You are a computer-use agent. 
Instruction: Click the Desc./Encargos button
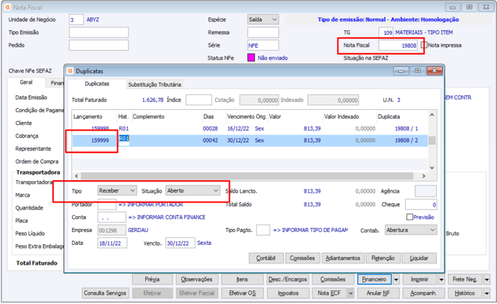[x=288, y=280]
